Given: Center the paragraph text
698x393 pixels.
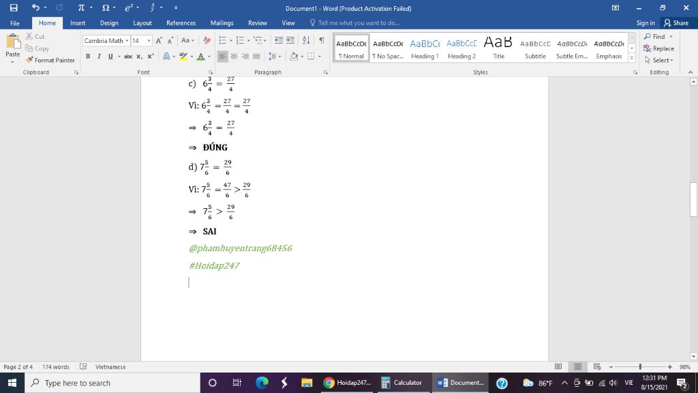Looking at the screenshot, I should [x=234, y=56].
